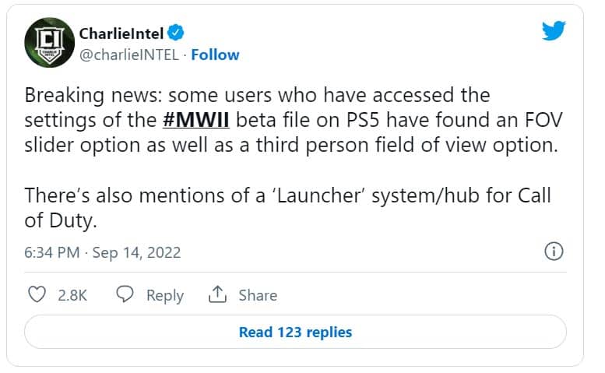Viewport: 605px width, 373px height.
Task: Click the share upload icon
Action: pos(217,294)
